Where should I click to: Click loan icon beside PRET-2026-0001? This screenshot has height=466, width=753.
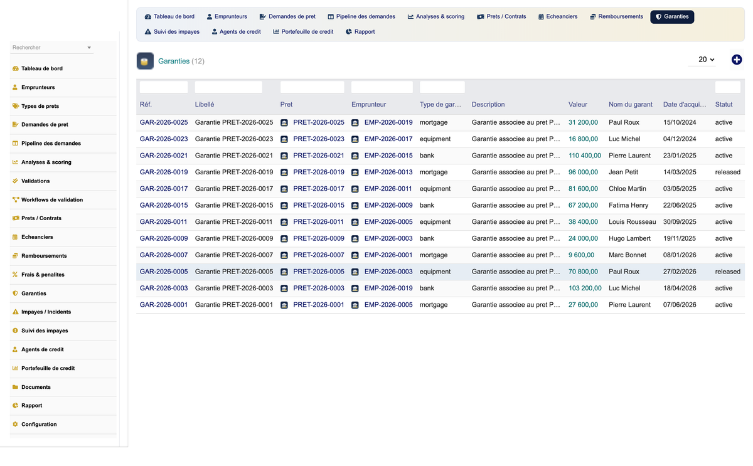pyautogui.click(x=284, y=305)
